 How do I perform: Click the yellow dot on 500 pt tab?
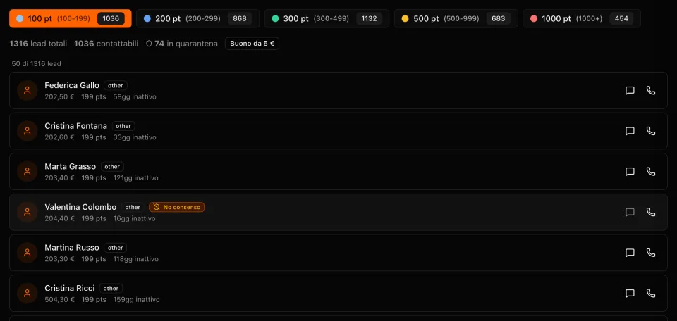(405, 18)
